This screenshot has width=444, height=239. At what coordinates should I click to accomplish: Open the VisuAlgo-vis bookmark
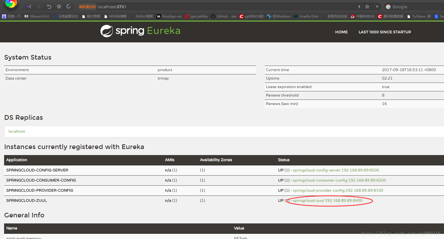coord(169,16)
